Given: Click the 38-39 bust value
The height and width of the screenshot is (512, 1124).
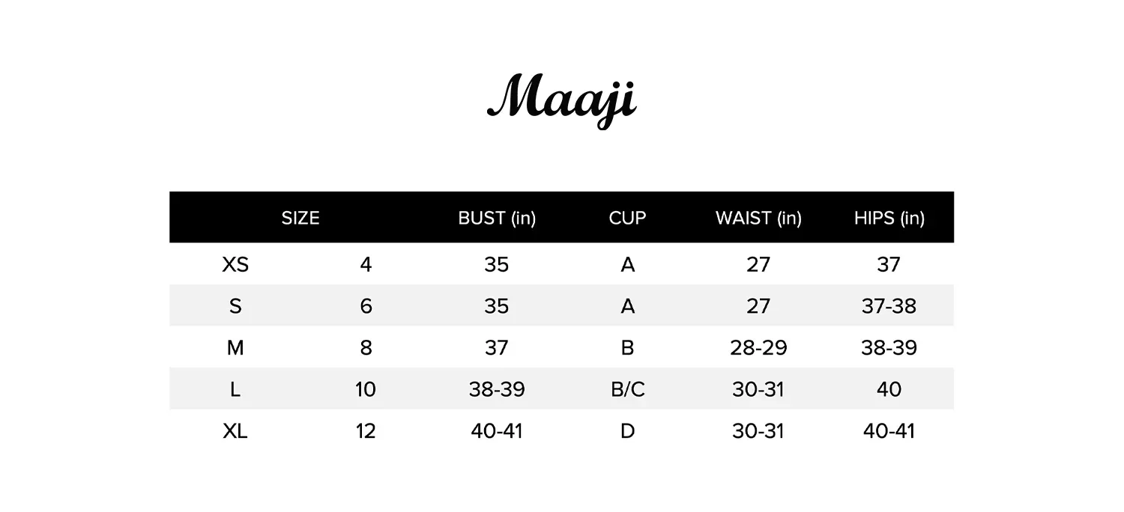Looking at the screenshot, I should coord(497,389).
